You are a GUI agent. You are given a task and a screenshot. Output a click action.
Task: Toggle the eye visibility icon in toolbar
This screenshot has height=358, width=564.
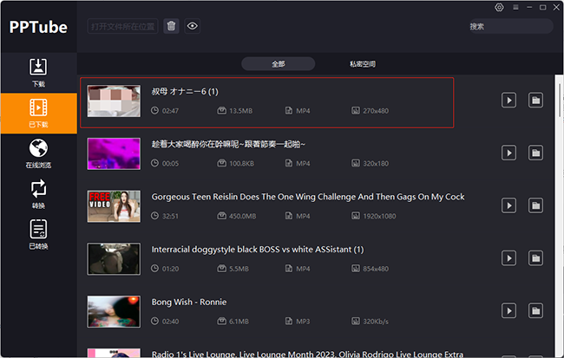pos(192,26)
